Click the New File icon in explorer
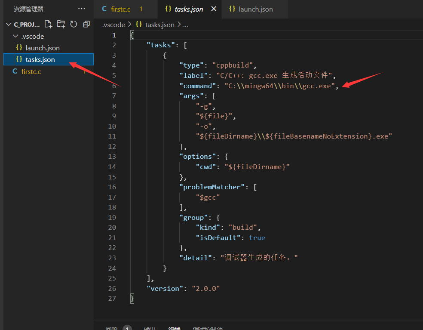Viewport: 423px width, 330px height. (x=48, y=24)
